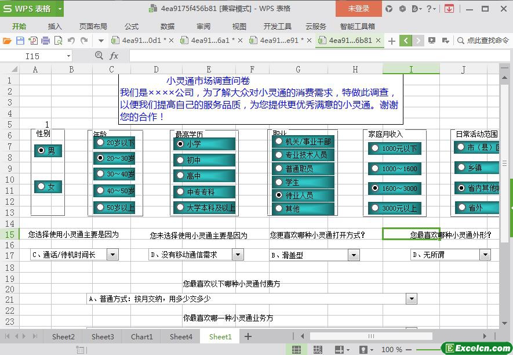Expand the 滑盖型 dropdown list
513x355 pixels.
(354, 255)
